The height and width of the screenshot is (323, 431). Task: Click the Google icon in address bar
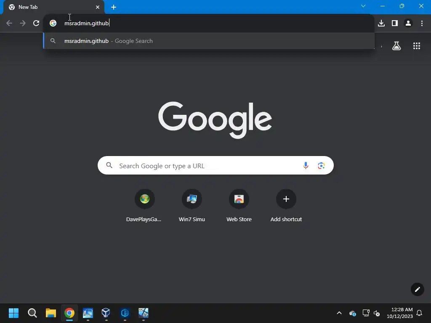point(53,23)
